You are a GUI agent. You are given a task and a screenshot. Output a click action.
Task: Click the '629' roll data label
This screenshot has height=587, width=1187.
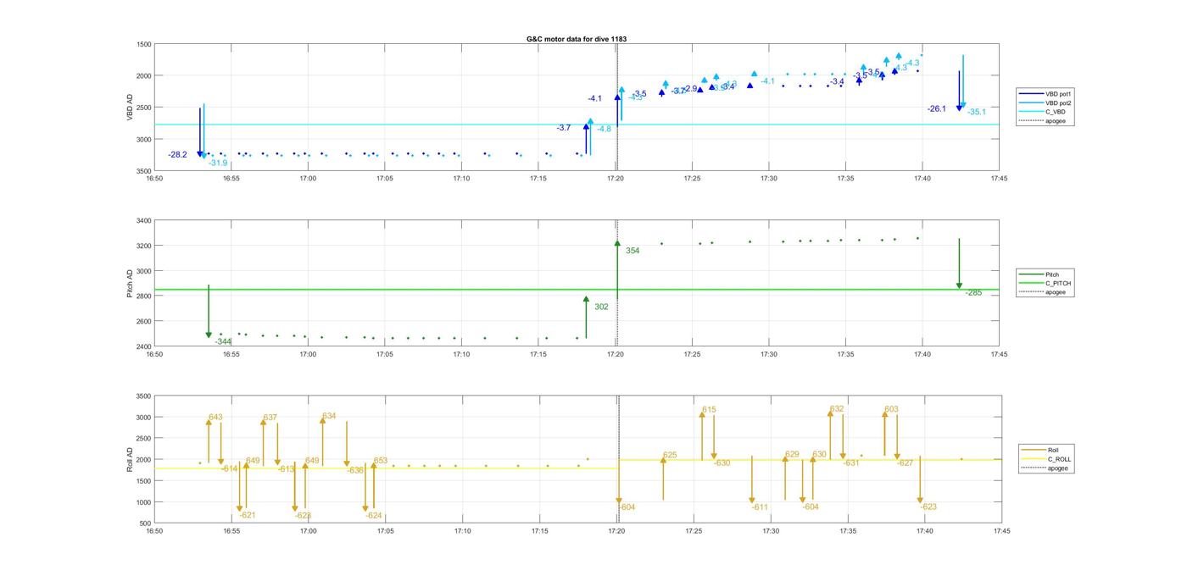tap(792, 454)
